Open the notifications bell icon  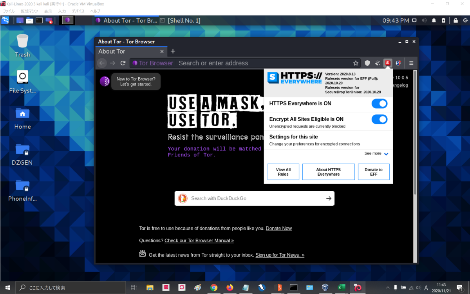click(x=434, y=20)
